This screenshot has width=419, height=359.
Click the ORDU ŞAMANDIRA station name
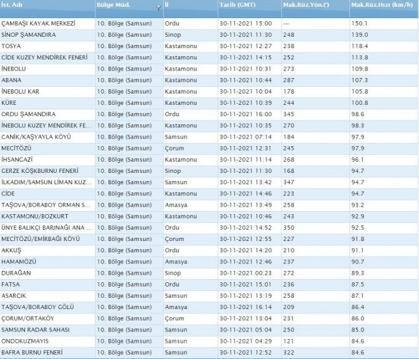tap(29, 114)
